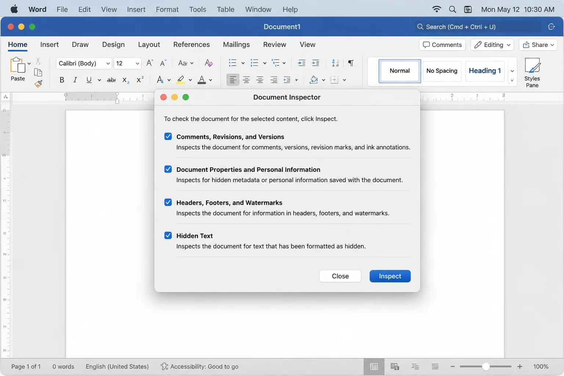
Task: Switch to Print Layout view in status bar
Action: (374, 366)
